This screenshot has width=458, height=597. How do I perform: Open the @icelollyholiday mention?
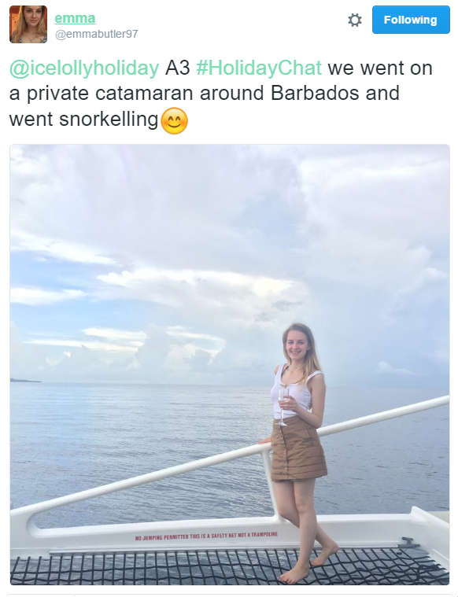(84, 68)
